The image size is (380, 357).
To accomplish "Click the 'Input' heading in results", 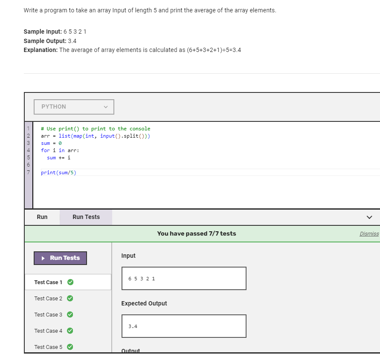I will (128, 256).
